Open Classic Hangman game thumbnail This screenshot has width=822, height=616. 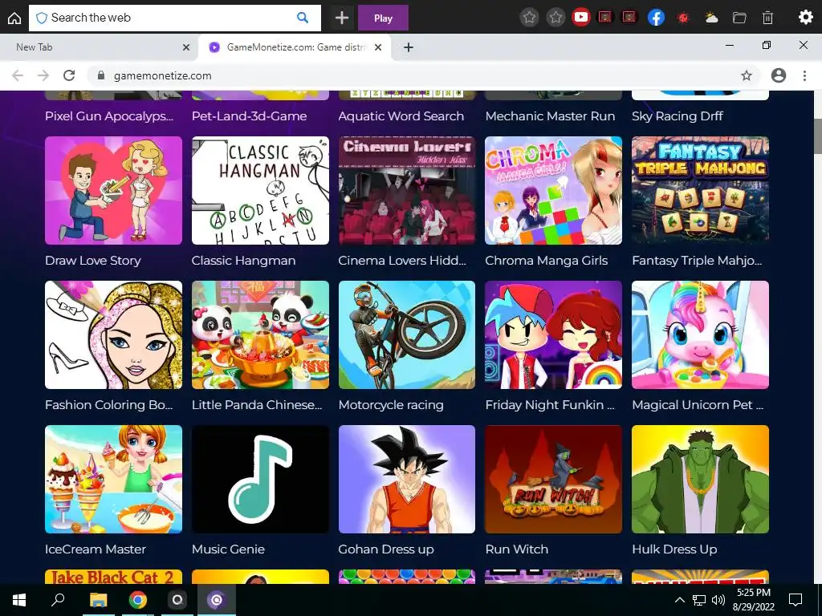[261, 191]
